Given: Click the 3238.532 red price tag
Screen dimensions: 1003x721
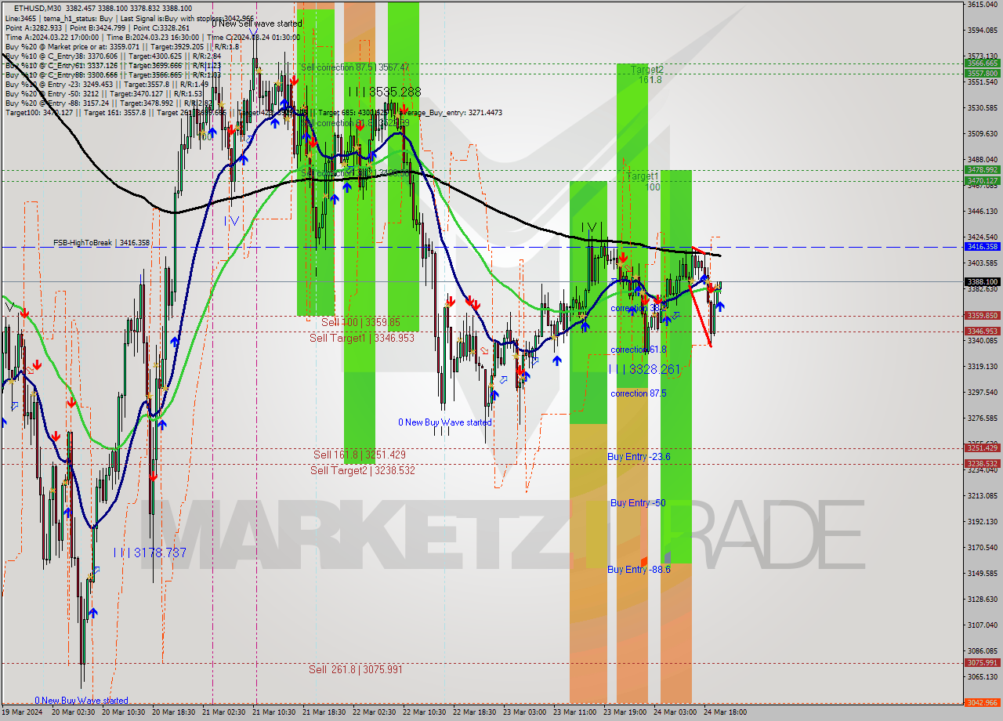Looking at the screenshot, I should pyautogui.click(x=982, y=464).
